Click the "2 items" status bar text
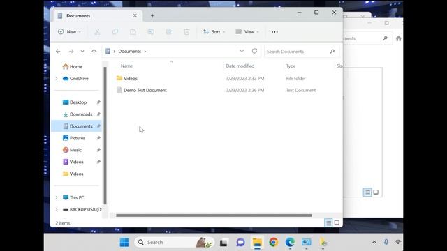This screenshot has width=447, height=251. (63, 223)
